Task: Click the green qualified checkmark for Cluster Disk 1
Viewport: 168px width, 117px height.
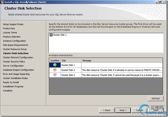Action: click(x=55, y=65)
